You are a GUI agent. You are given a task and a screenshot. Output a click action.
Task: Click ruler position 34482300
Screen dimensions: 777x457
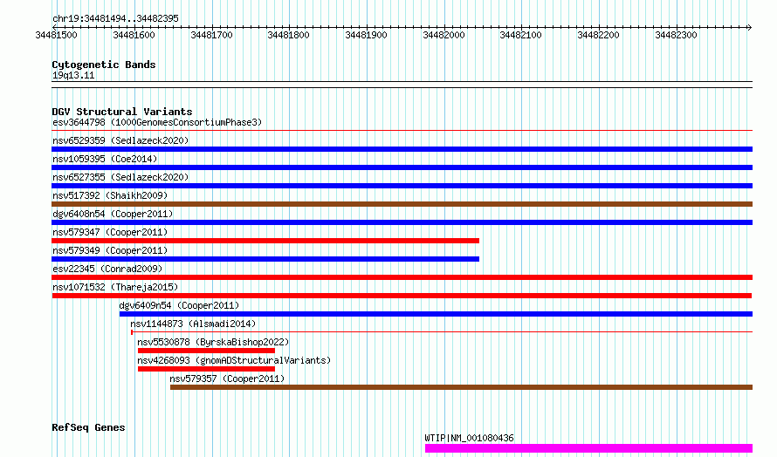coord(676,35)
